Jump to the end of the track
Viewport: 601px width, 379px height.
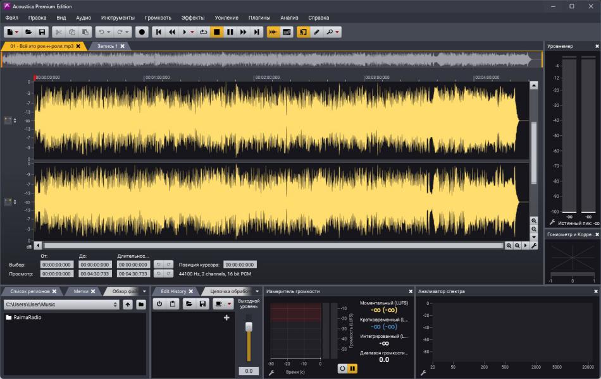256,32
